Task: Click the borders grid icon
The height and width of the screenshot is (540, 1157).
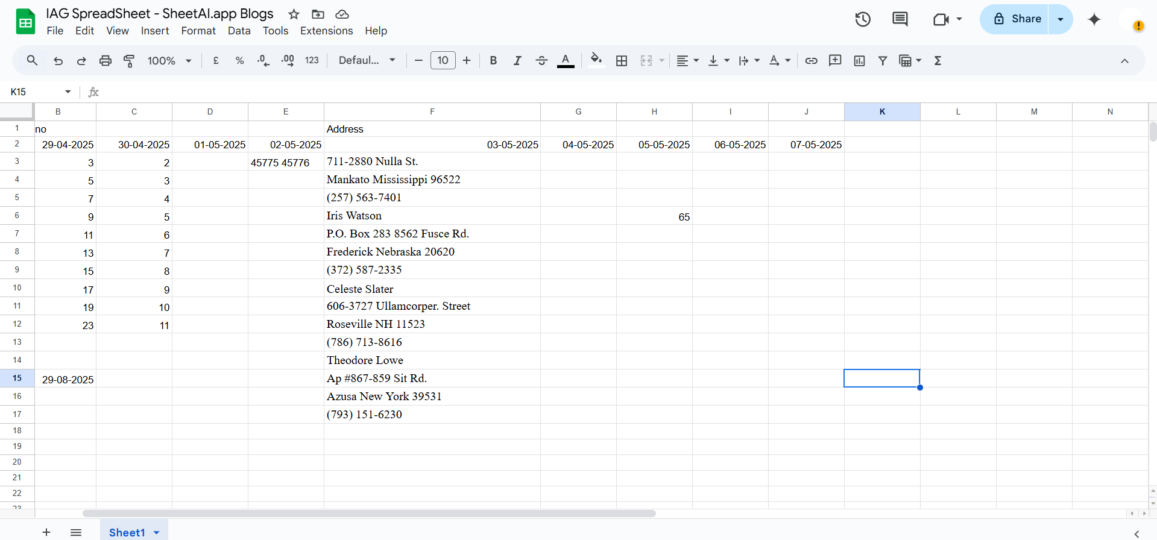Action: pyautogui.click(x=622, y=60)
